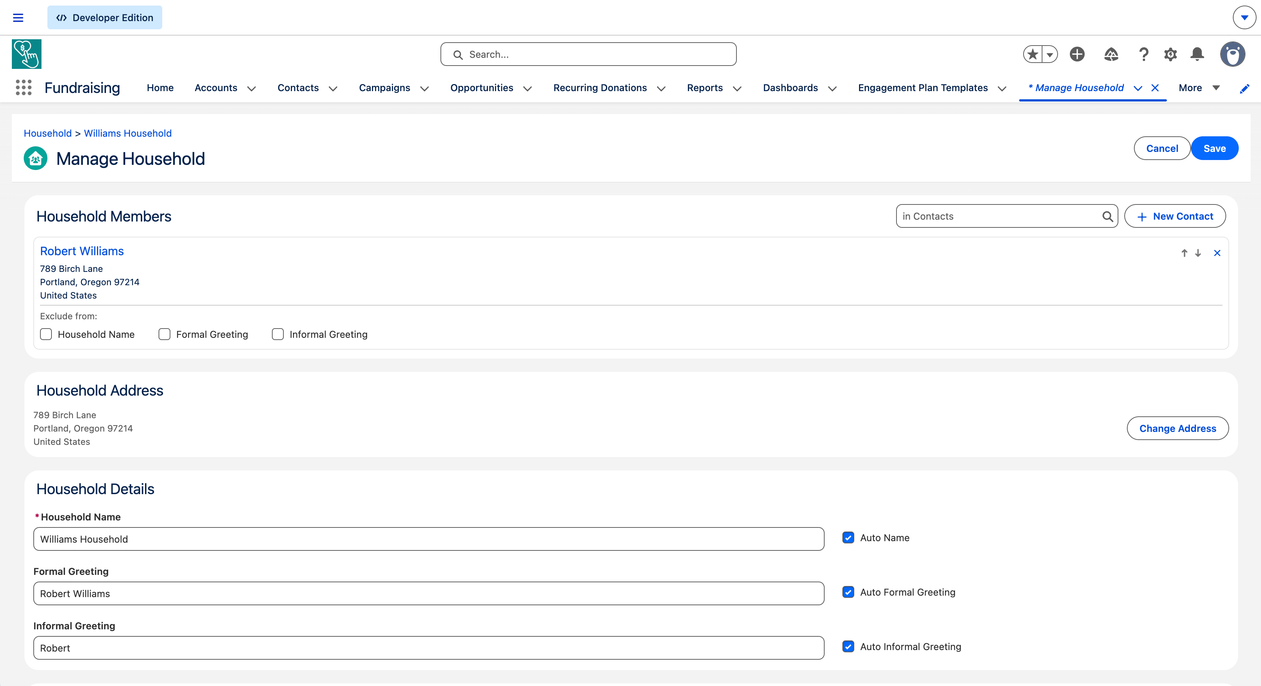Switch to the Home tab
Screen dimensions: 1261x686
pyautogui.click(x=160, y=88)
